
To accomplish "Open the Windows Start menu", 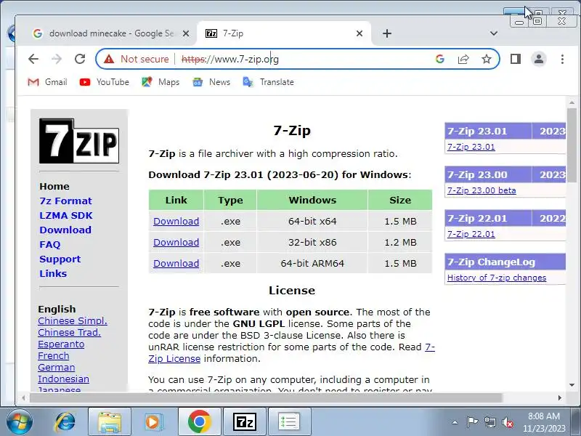I will tap(20, 422).
